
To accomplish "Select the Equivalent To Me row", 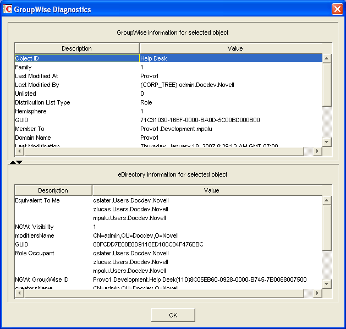I will tap(168, 200).
